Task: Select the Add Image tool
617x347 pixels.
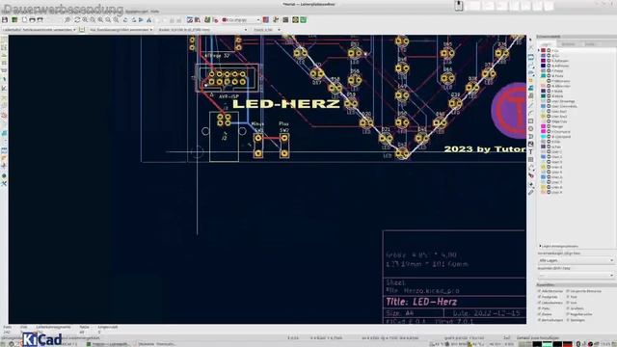Action: pos(531,144)
